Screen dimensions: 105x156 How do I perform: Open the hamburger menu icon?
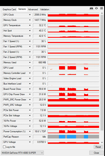click(x=101, y=8)
